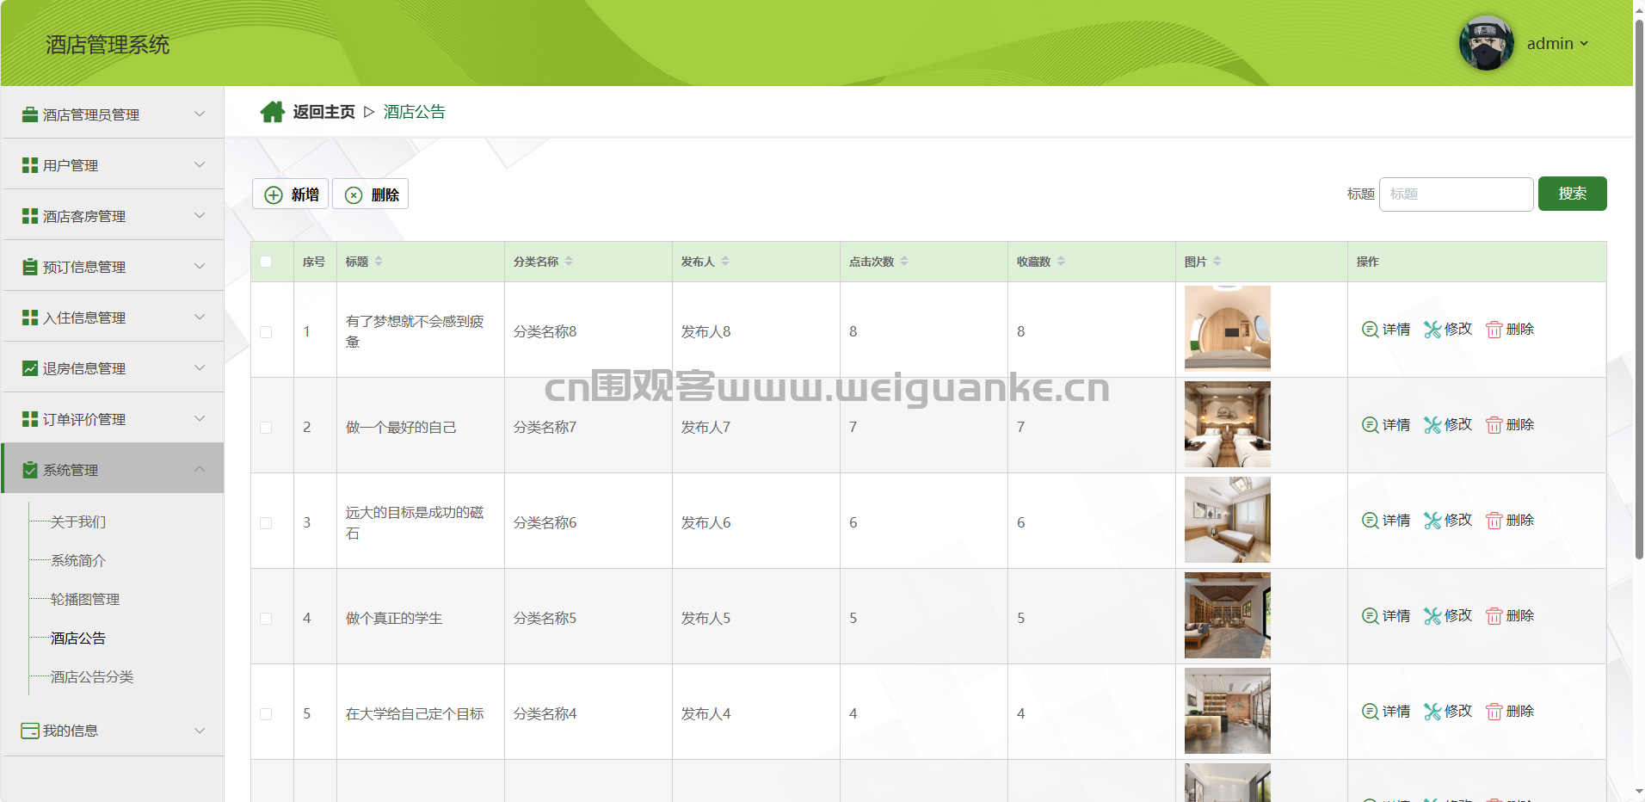Click the 图片 column sort icon

[x=1217, y=262]
